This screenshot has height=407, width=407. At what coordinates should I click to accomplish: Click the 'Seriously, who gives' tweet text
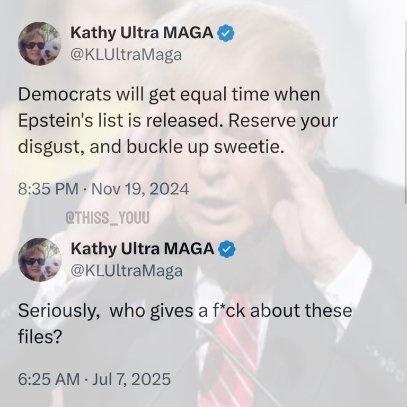coord(185,323)
